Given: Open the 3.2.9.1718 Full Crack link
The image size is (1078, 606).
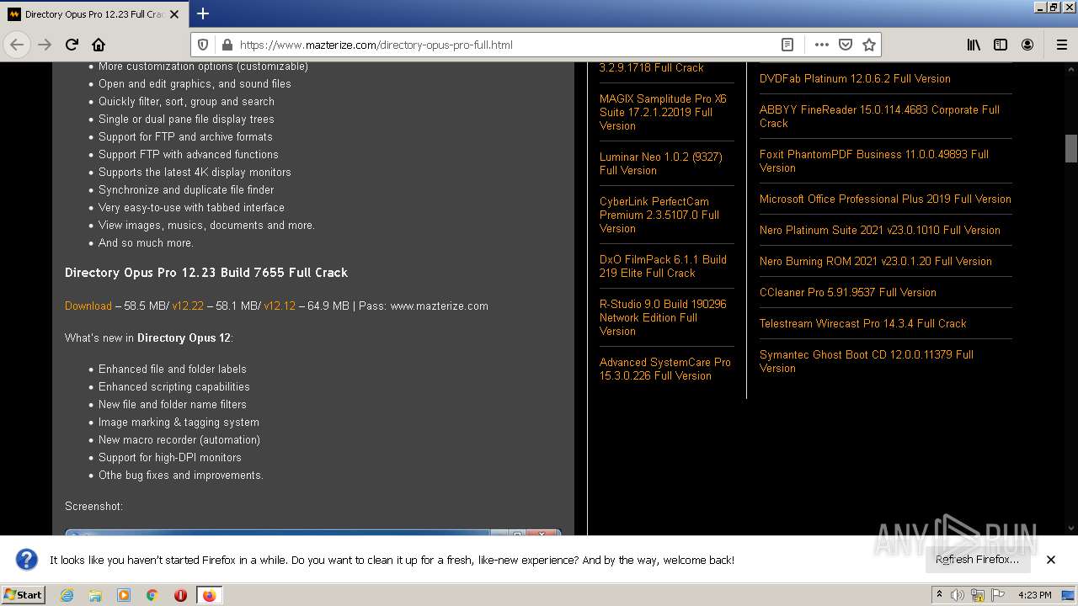Looking at the screenshot, I should (x=651, y=67).
